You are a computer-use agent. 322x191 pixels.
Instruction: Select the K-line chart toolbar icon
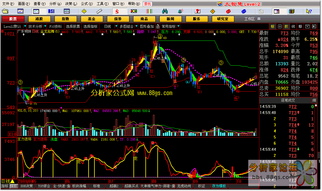point(36,11)
